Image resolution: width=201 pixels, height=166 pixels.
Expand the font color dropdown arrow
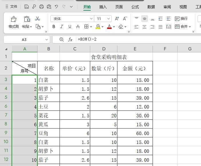click(114, 27)
